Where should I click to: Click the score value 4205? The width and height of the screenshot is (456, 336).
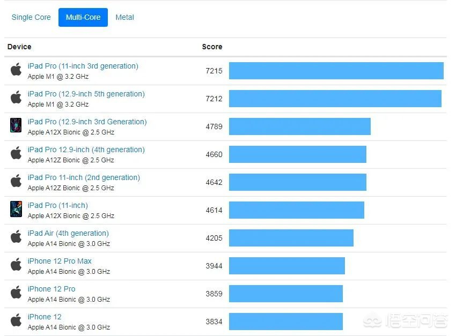click(x=214, y=238)
